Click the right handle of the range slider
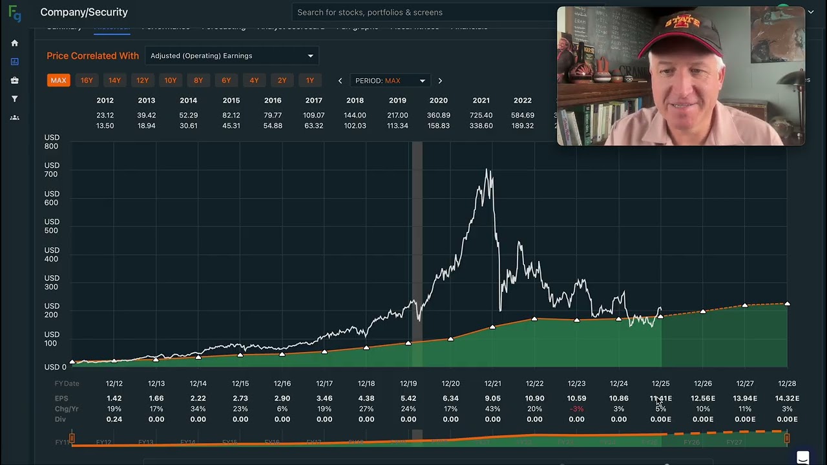This screenshot has width=827, height=465. point(787,439)
